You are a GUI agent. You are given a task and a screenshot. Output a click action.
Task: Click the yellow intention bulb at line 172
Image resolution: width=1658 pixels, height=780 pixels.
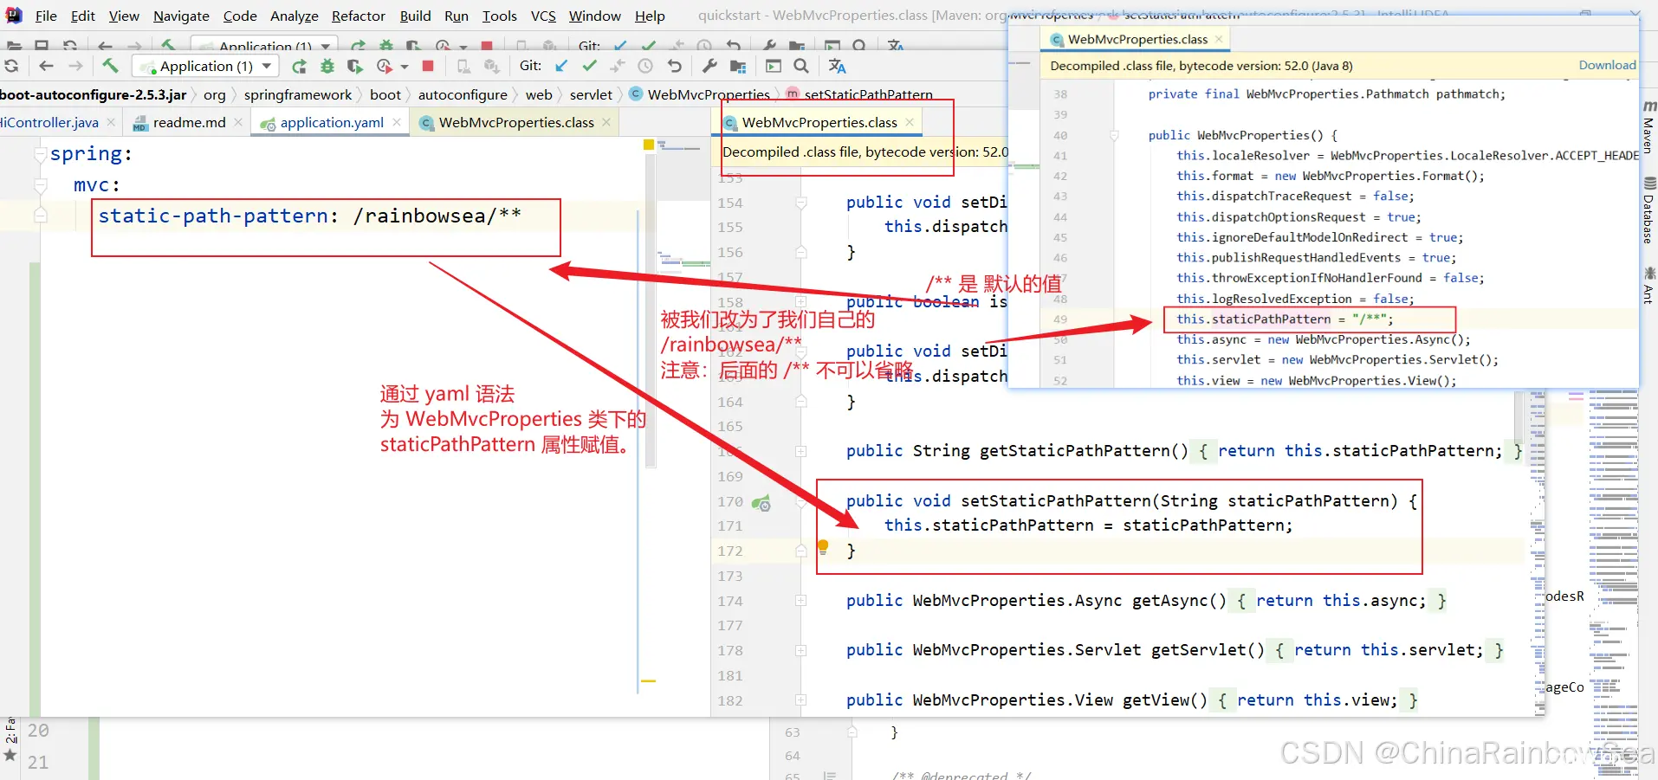click(x=823, y=546)
